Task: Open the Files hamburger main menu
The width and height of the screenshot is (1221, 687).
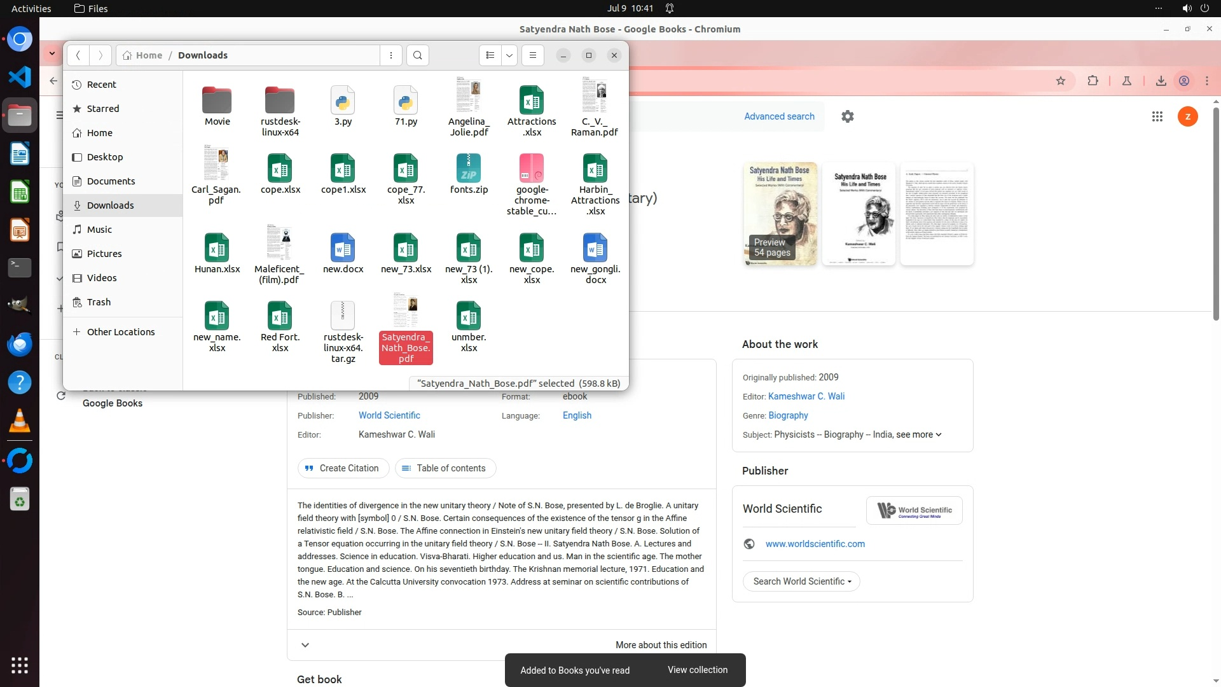Action: click(x=533, y=55)
